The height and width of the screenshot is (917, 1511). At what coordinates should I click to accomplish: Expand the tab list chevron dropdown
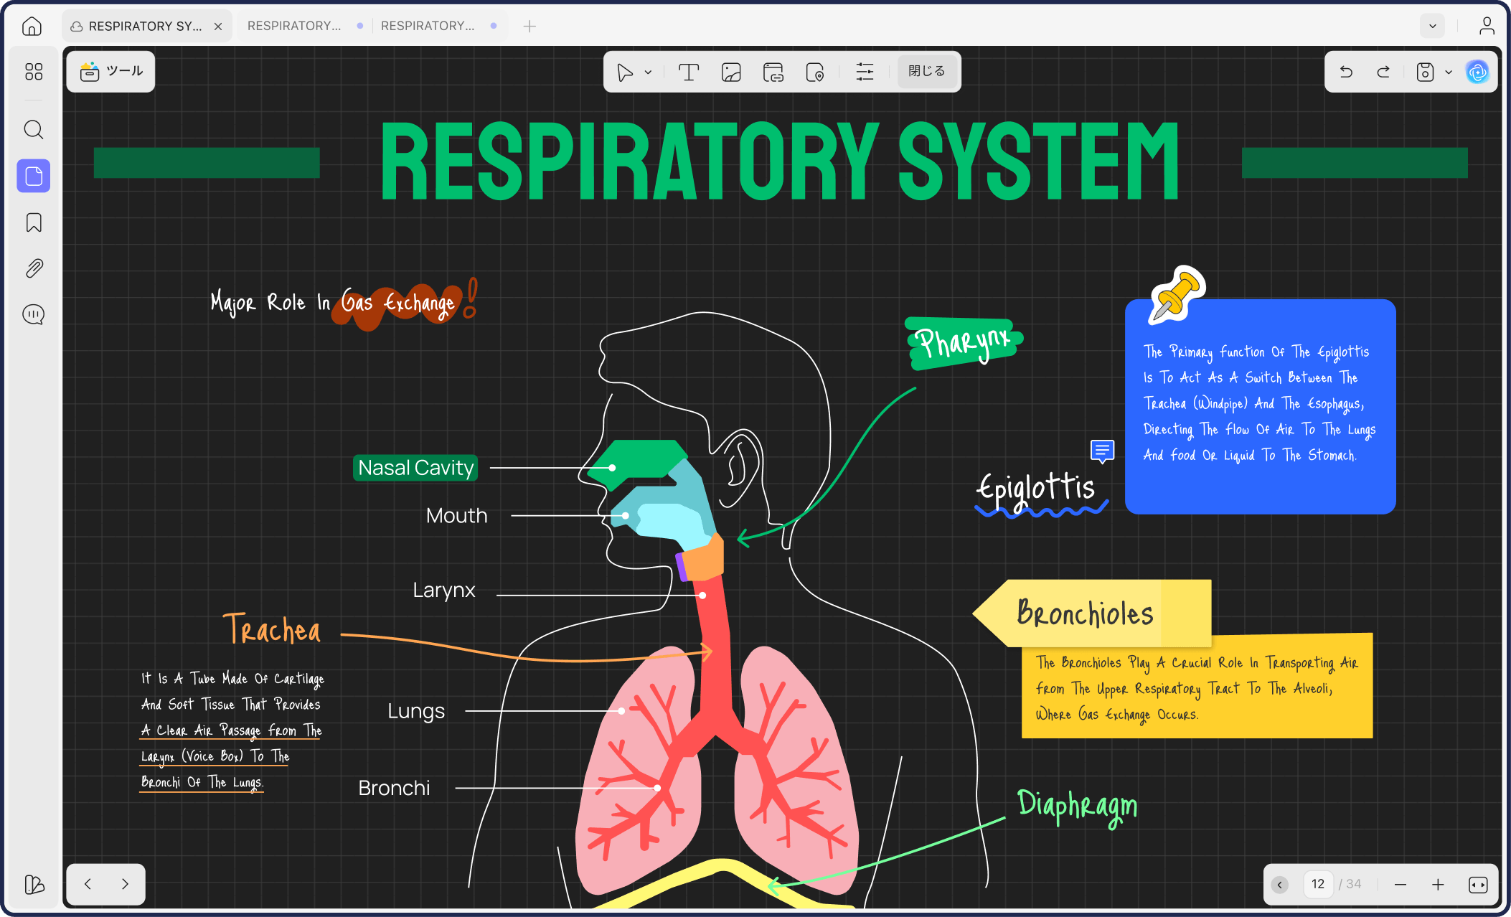pos(1433,27)
